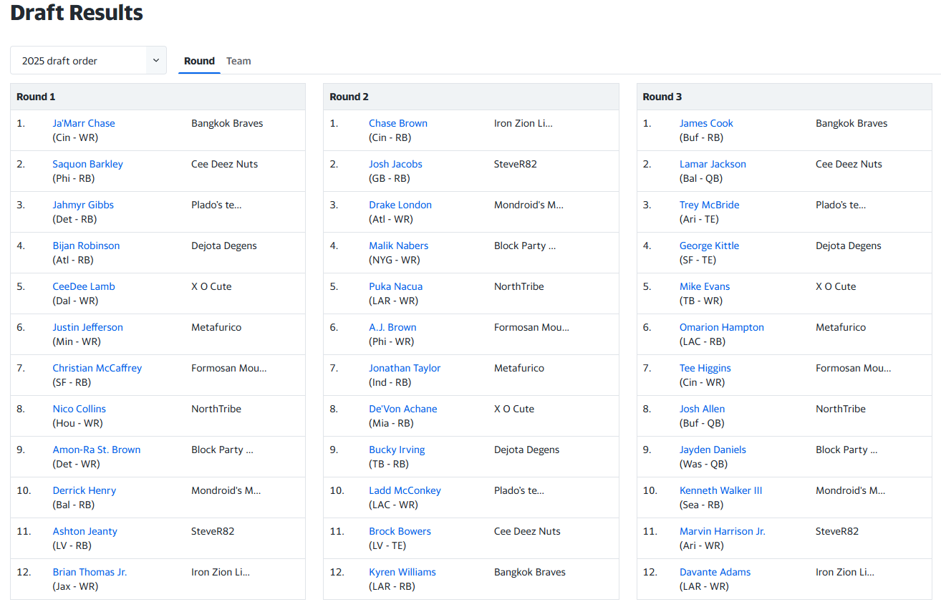The width and height of the screenshot is (941, 607).
Task: Click (LV - TE) under Brock Bowers
Action: (x=387, y=545)
